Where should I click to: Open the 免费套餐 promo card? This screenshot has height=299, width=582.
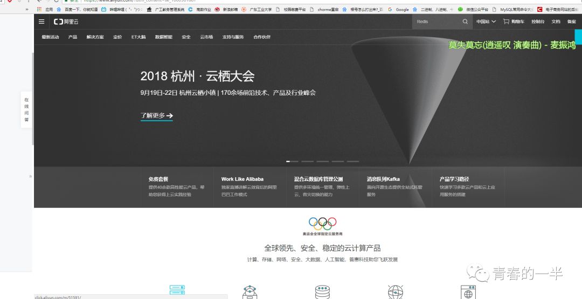[x=177, y=187]
